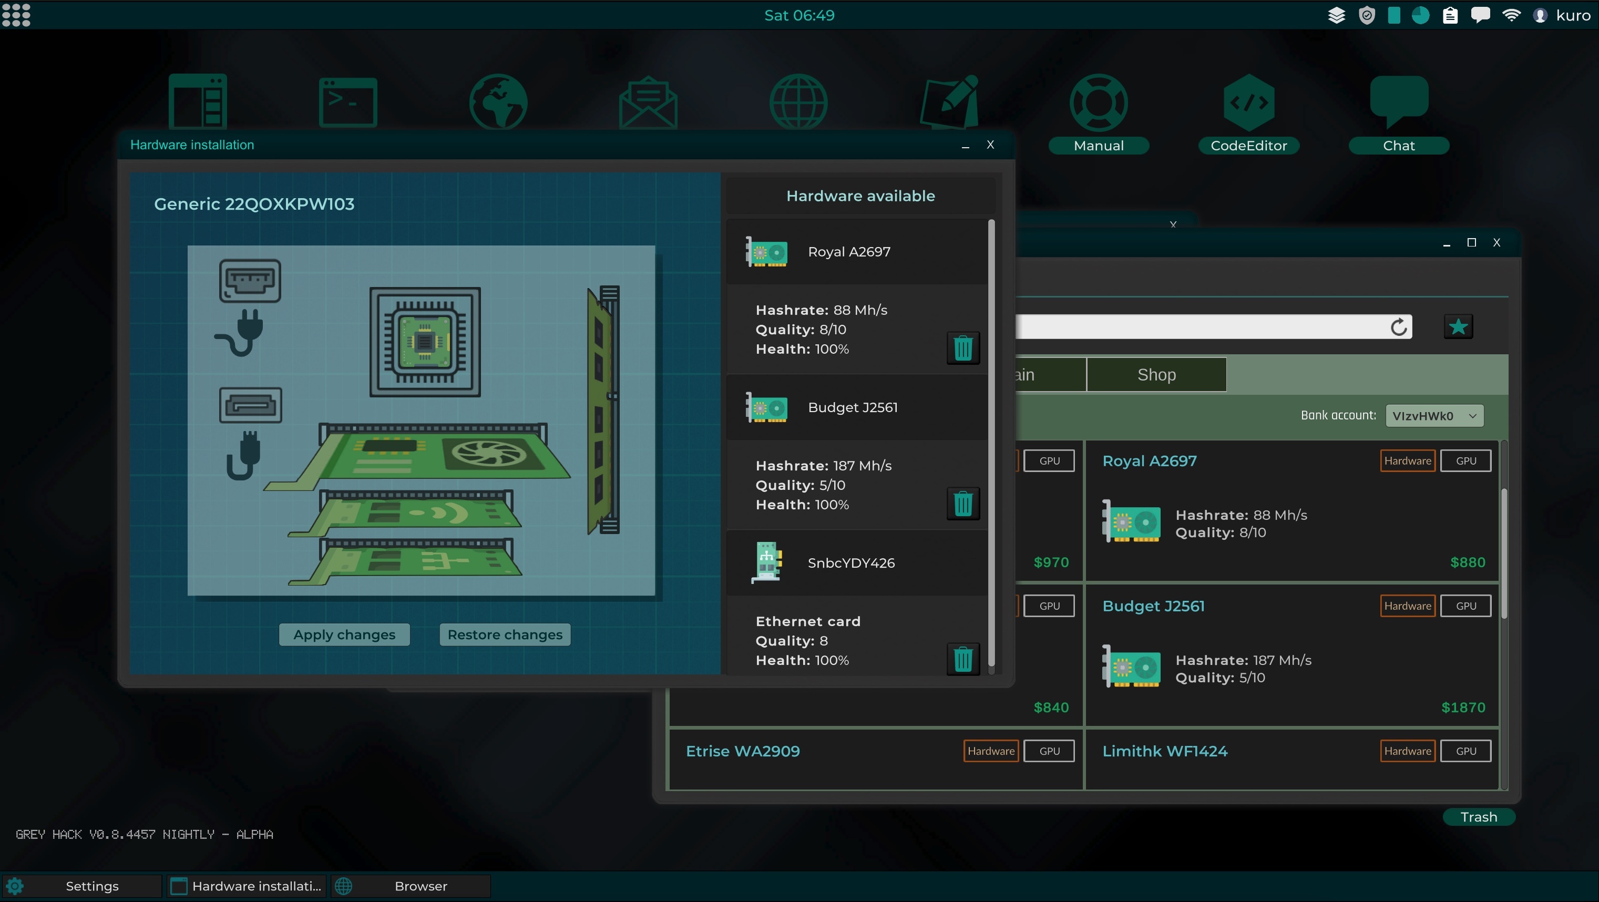The width and height of the screenshot is (1599, 902).
Task: Open the CodeEditor desktop icon
Action: [x=1248, y=103]
